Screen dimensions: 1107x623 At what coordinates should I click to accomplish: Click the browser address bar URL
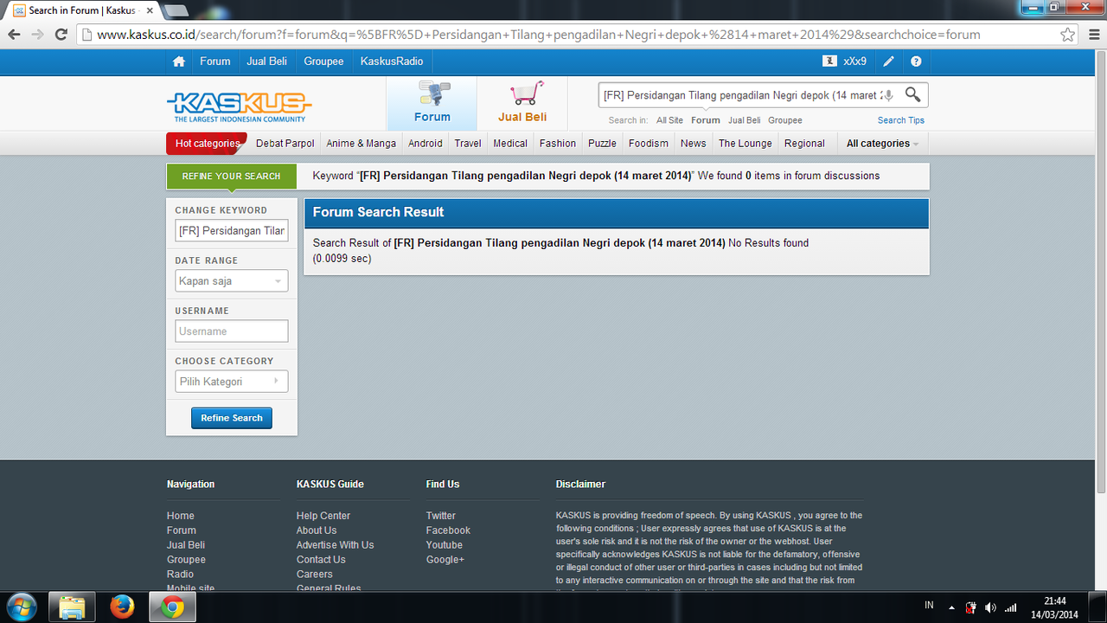tap(538, 35)
